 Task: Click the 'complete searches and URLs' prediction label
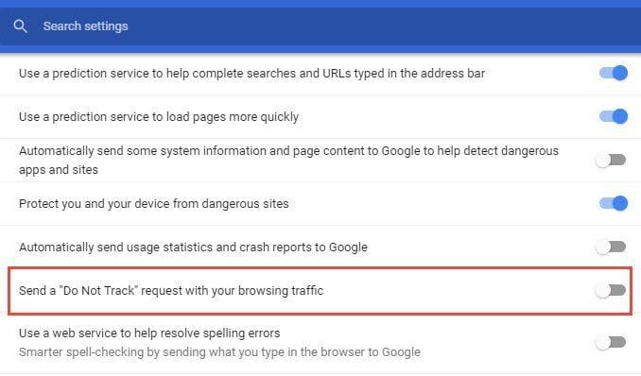pyautogui.click(x=251, y=74)
